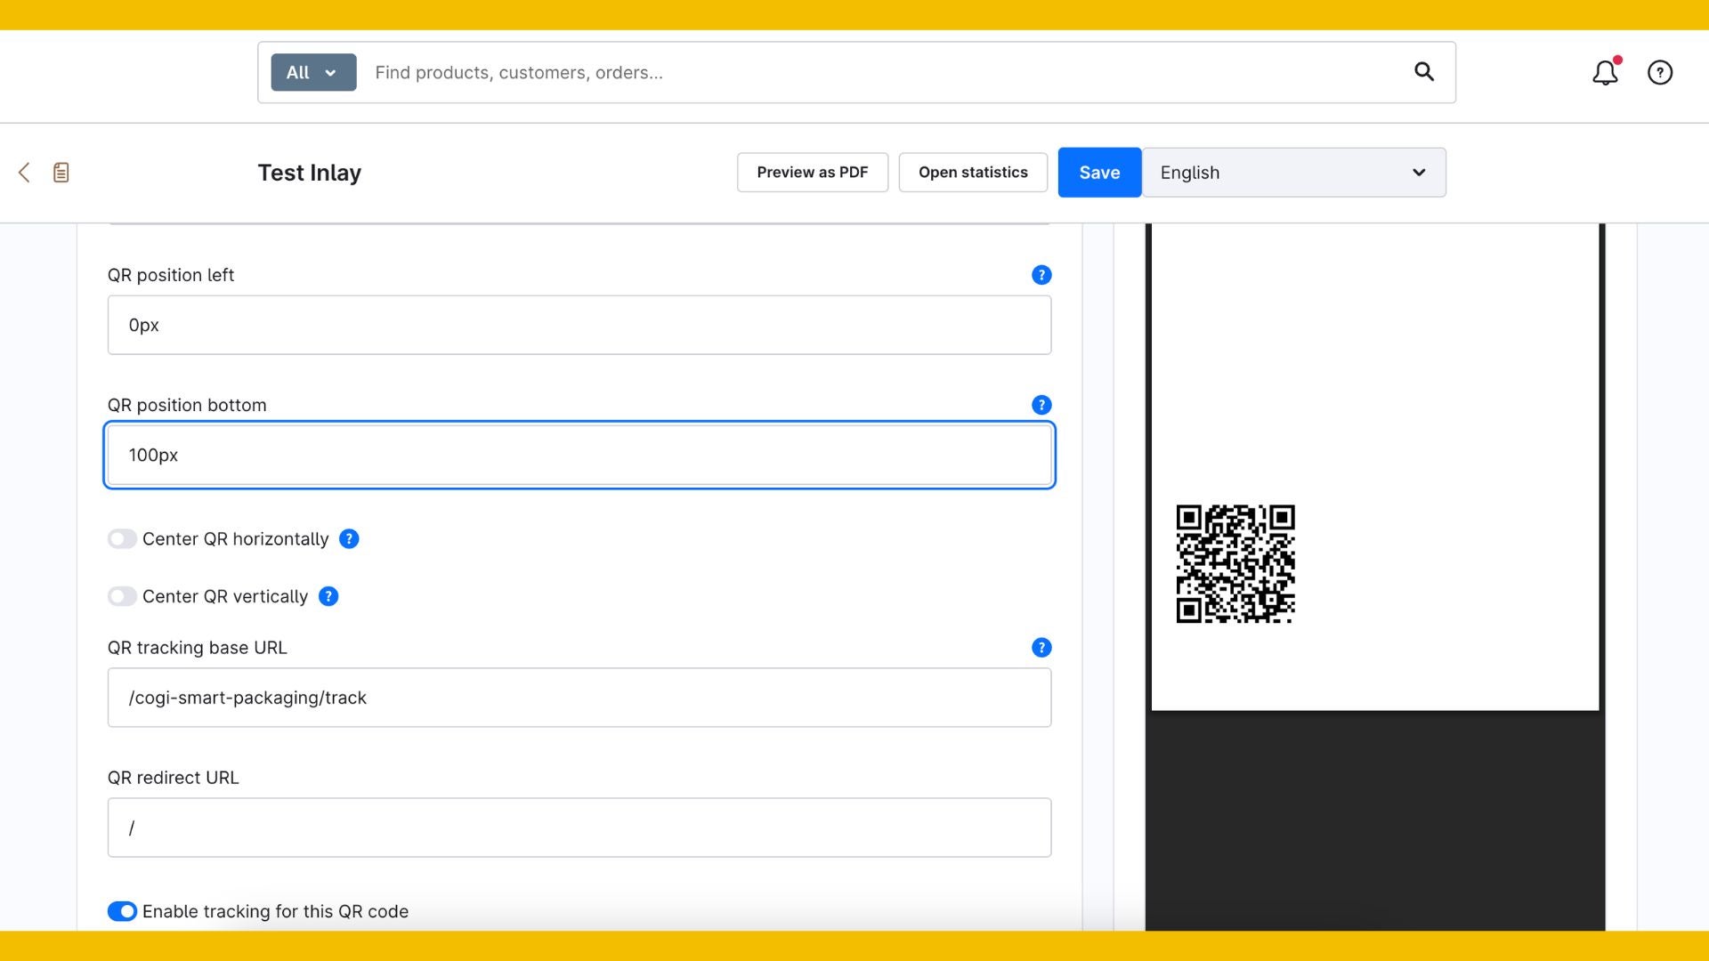Click the QR code in preview
This screenshot has height=961, width=1709.
1235,564
